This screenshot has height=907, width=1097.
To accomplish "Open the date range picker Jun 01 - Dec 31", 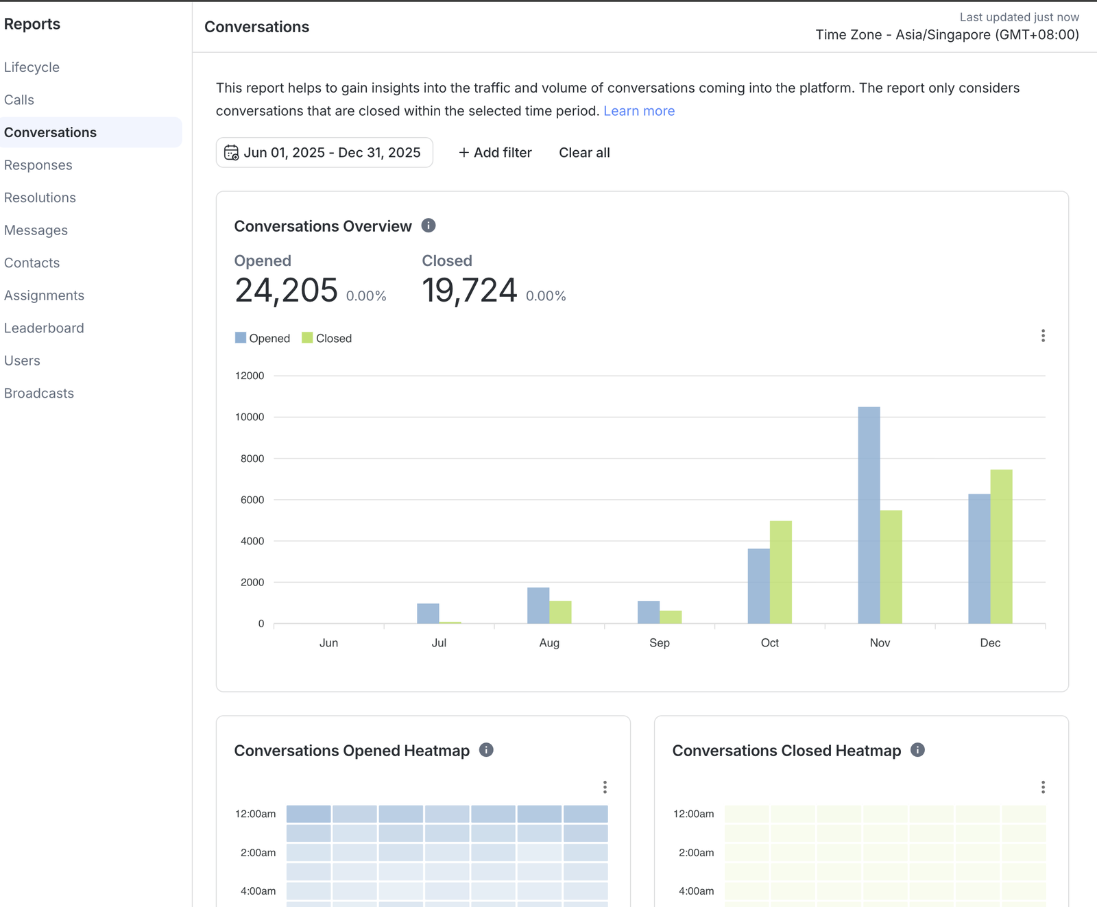I will click(x=324, y=152).
